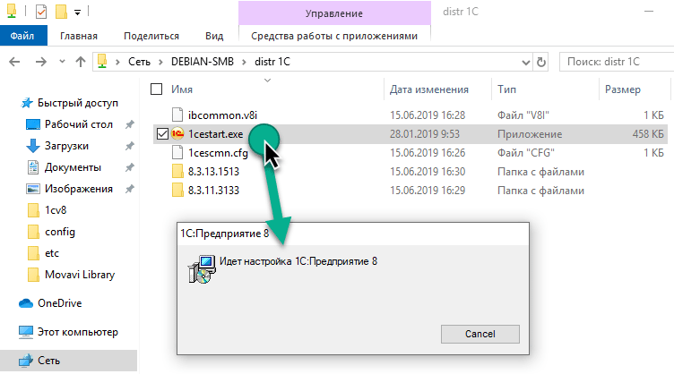Switch to the Вид ribbon tab

click(214, 36)
